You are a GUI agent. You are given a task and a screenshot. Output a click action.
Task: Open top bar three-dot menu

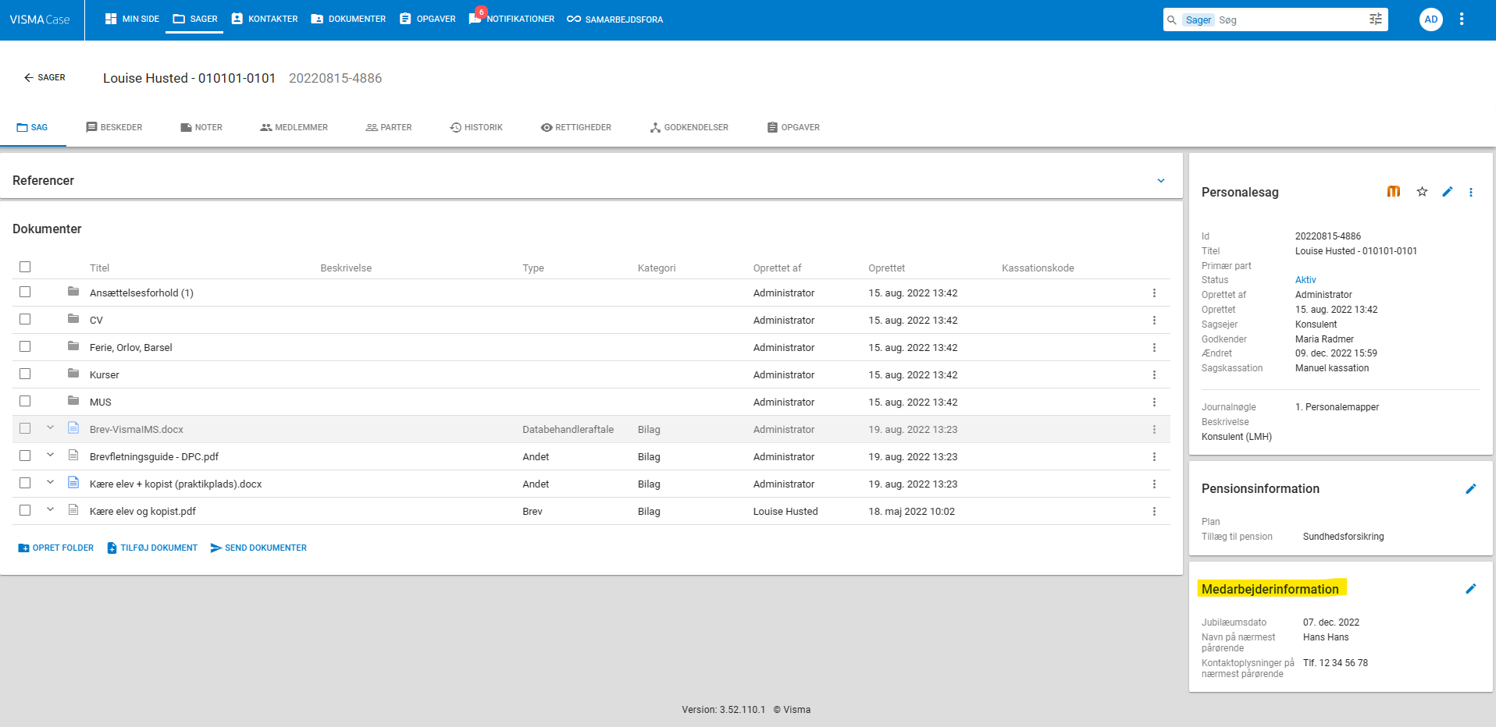pos(1462,20)
